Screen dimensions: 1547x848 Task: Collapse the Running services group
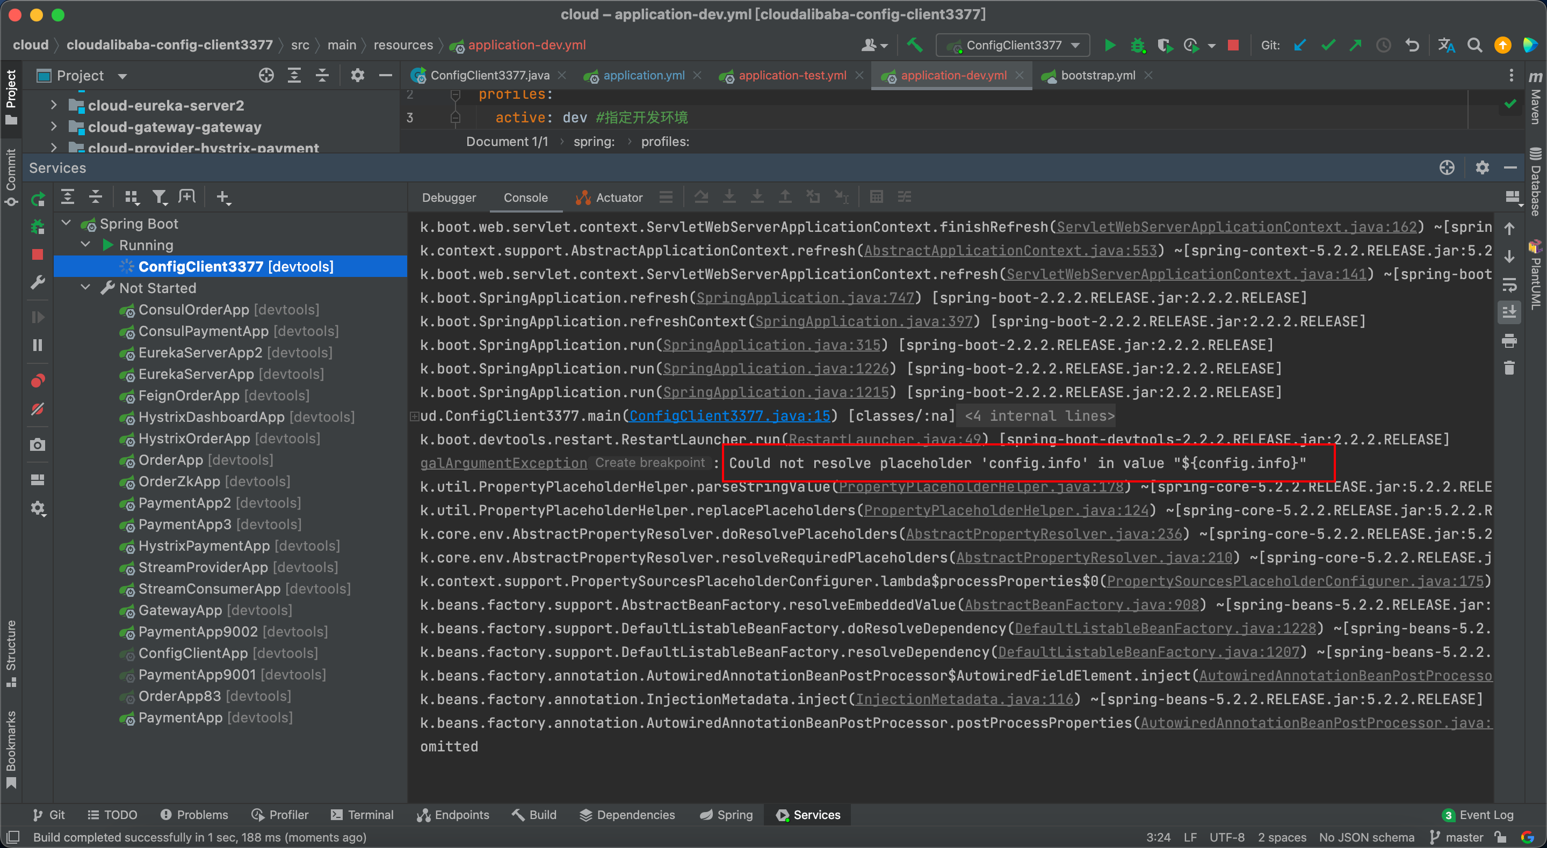click(86, 245)
